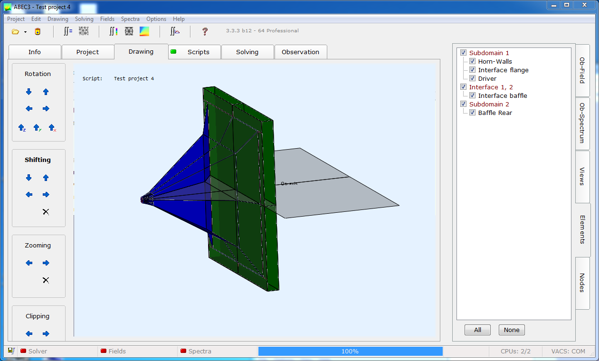
Task: Toggle Subdomain 2 checkbox
Action: 464,104
